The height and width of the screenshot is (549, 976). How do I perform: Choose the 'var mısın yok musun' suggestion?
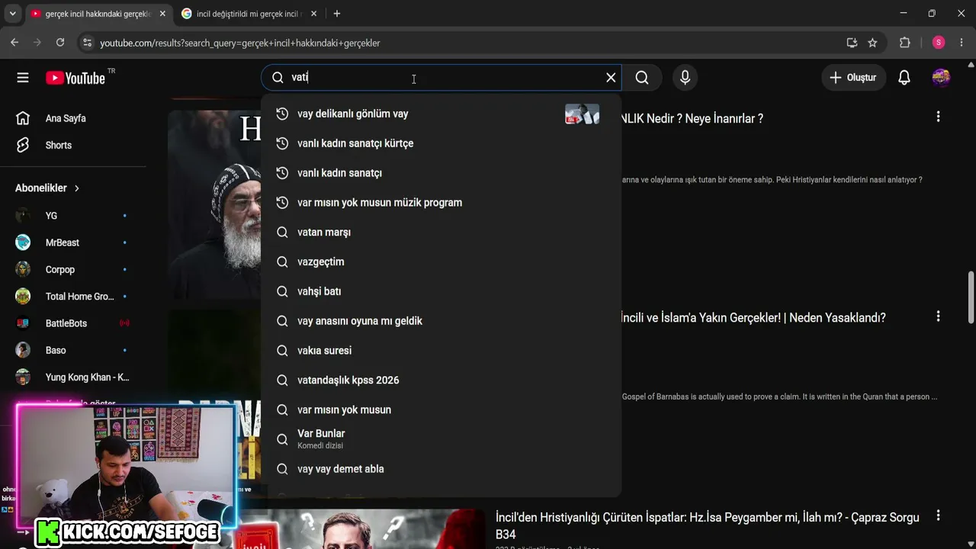441,410
